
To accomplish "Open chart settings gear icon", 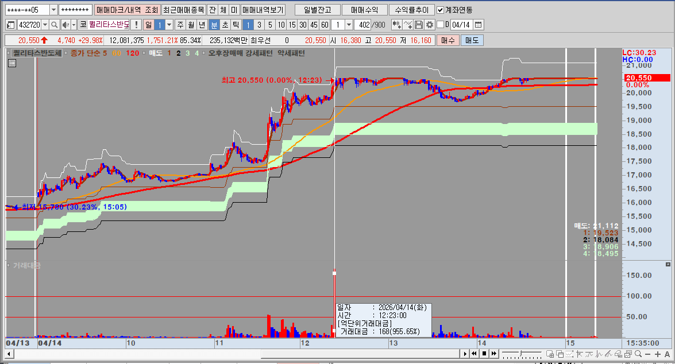I will click(x=429, y=25).
